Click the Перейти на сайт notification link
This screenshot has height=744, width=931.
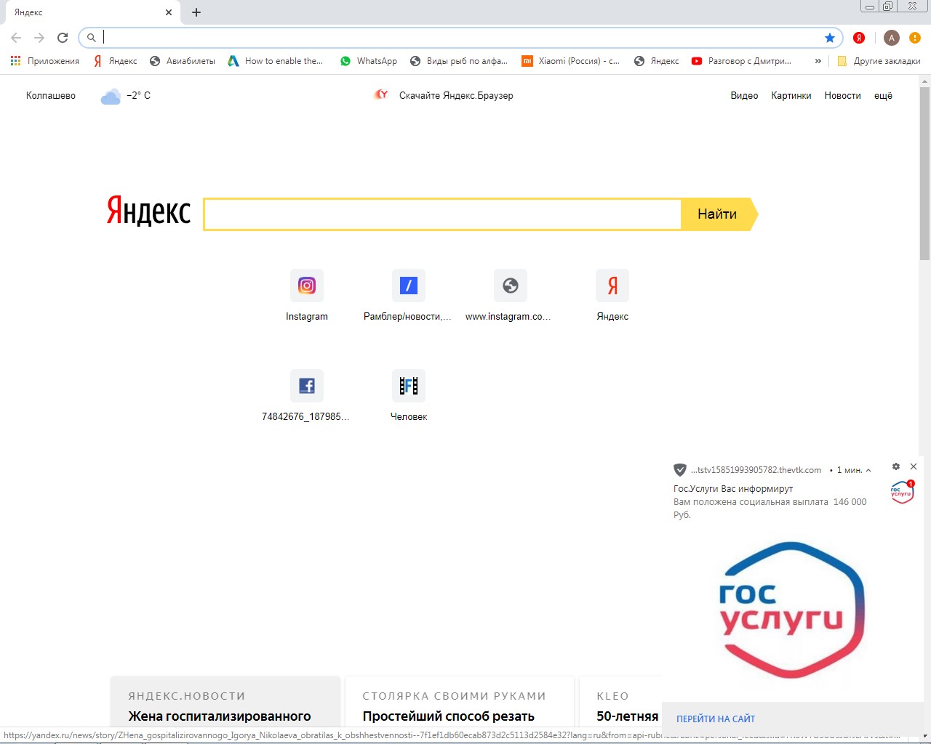click(x=716, y=719)
